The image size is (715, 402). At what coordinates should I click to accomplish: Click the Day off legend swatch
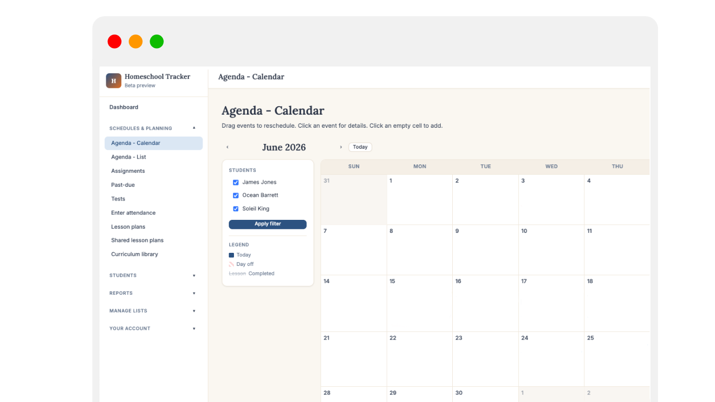click(x=231, y=264)
